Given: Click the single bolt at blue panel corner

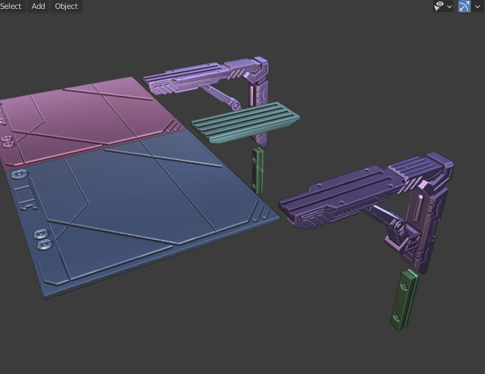Looking at the screenshot, I should click(19, 174).
